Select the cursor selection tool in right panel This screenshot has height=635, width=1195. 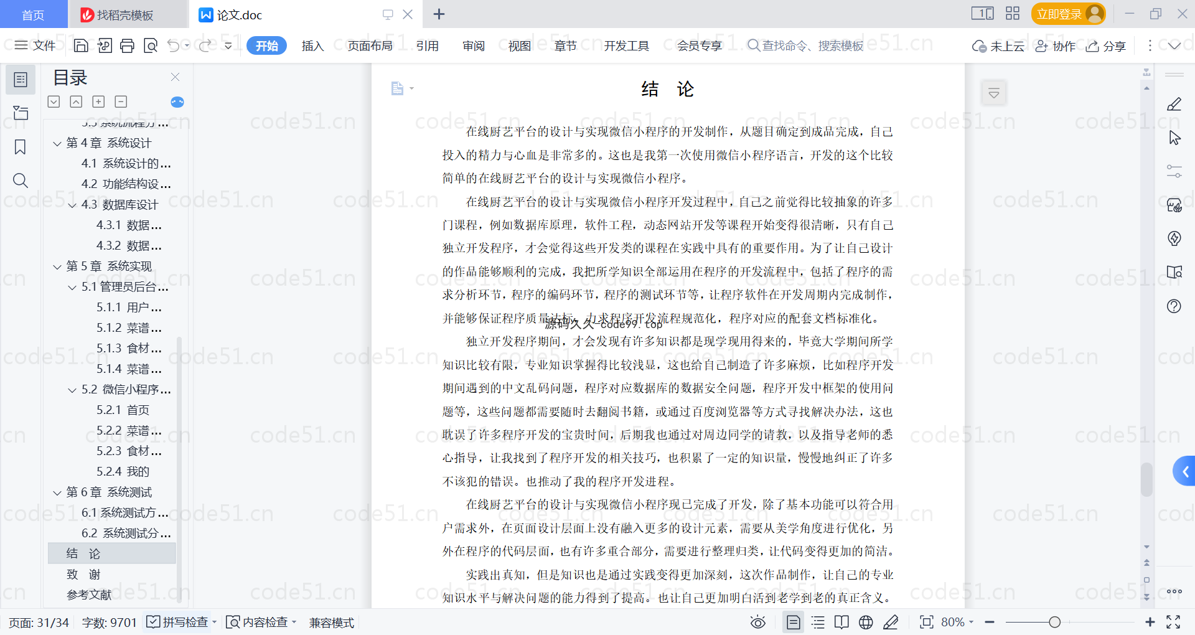(x=1174, y=138)
